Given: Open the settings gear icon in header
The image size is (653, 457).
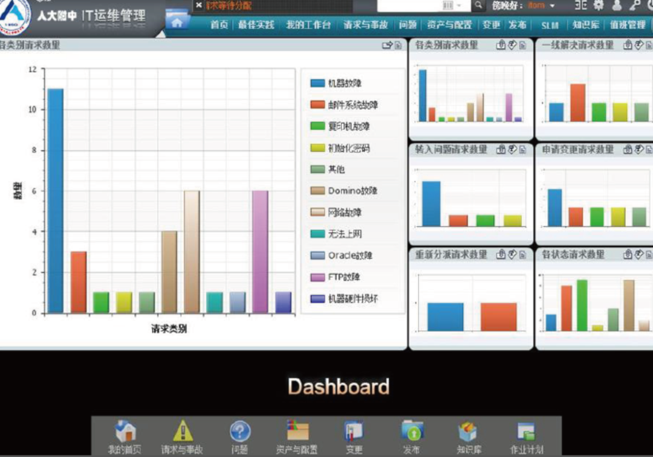Looking at the screenshot, I should pos(599,5).
